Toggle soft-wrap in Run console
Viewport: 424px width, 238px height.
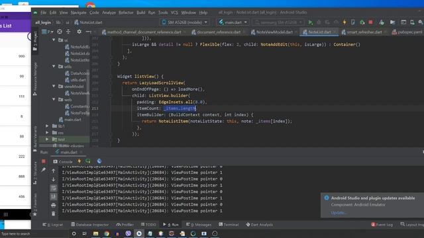(54, 188)
